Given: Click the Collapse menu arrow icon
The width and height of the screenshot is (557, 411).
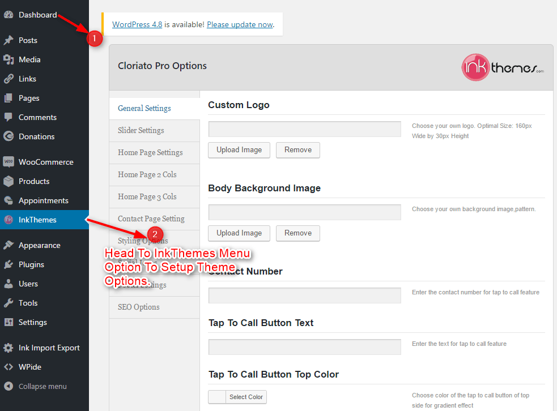Looking at the screenshot, I should pos(8,386).
